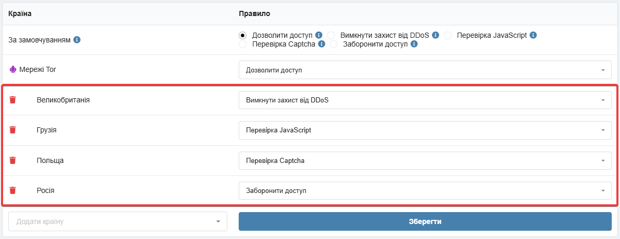Remove Польща using its trash icon
This screenshot has width=620, height=239.
pyautogui.click(x=13, y=160)
